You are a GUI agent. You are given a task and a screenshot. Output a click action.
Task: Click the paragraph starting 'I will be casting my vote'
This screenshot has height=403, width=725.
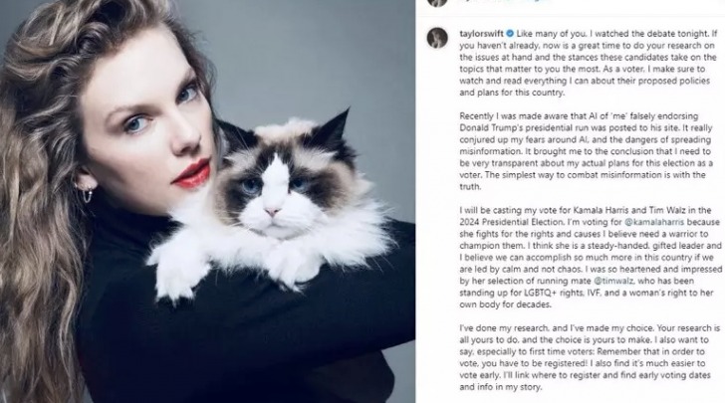click(591, 257)
